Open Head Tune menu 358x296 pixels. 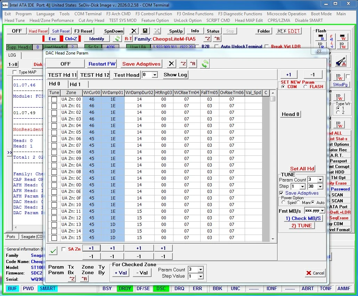click(15, 20)
